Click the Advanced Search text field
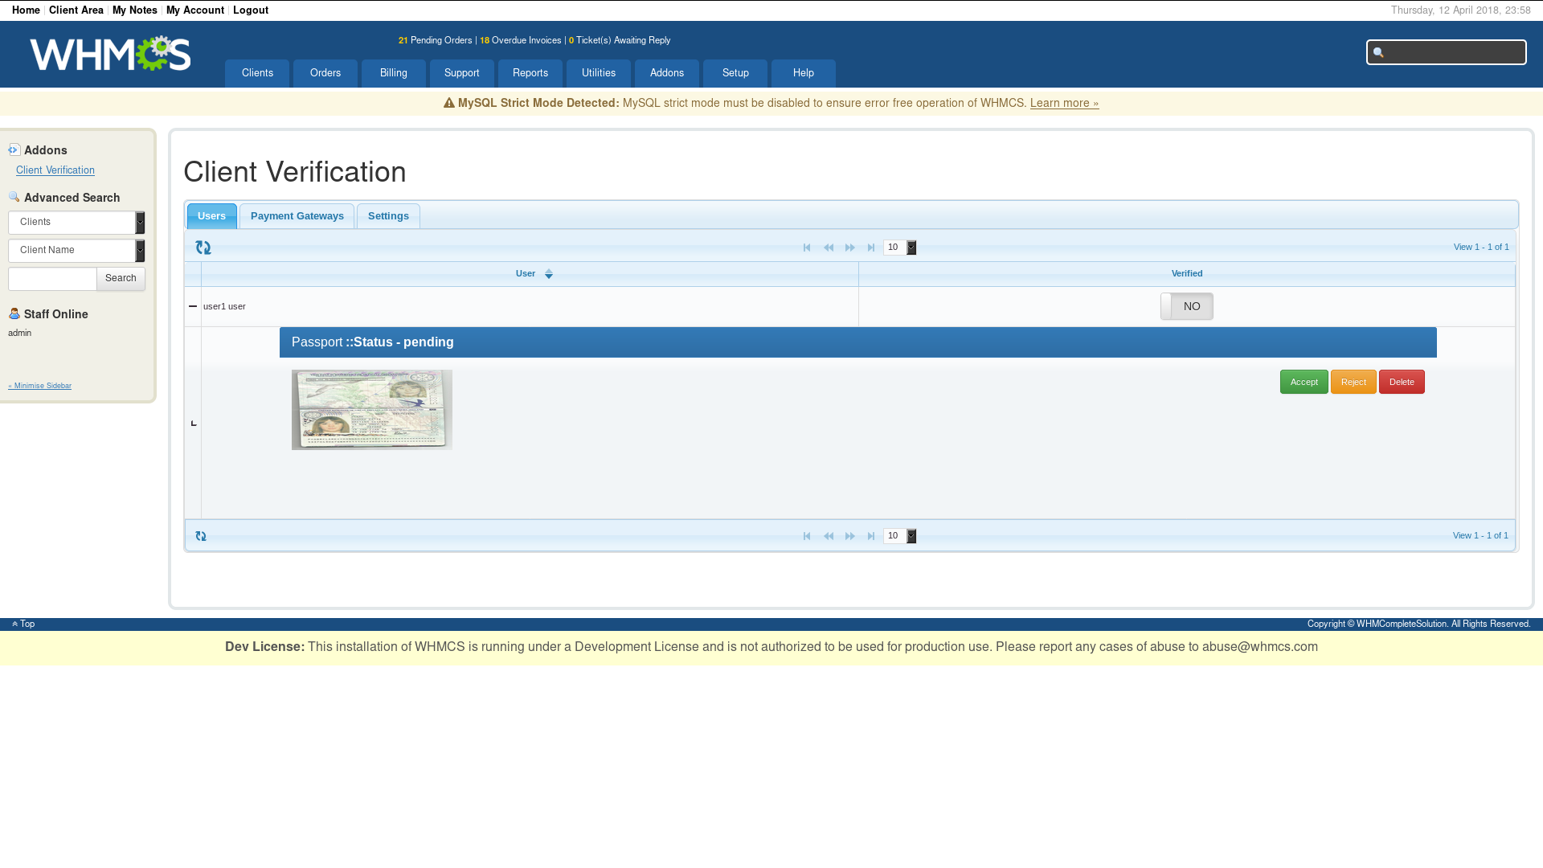The width and height of the screenshot is (1543, 868). 52,279
